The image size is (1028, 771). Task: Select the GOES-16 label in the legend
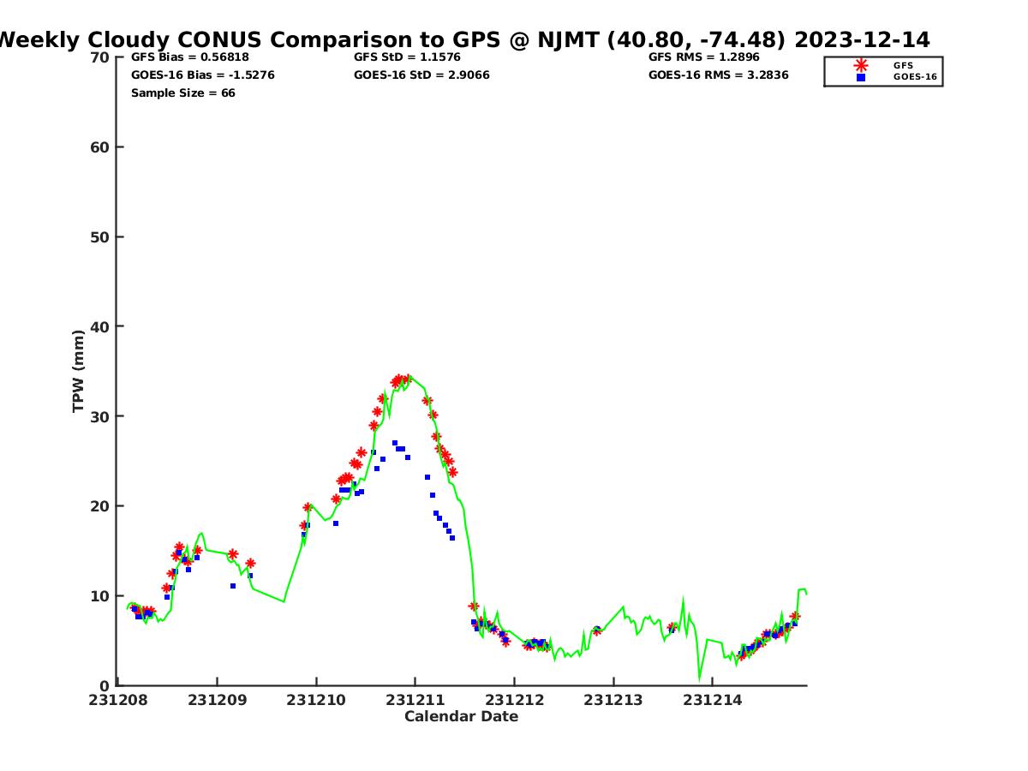coord(915,77)
